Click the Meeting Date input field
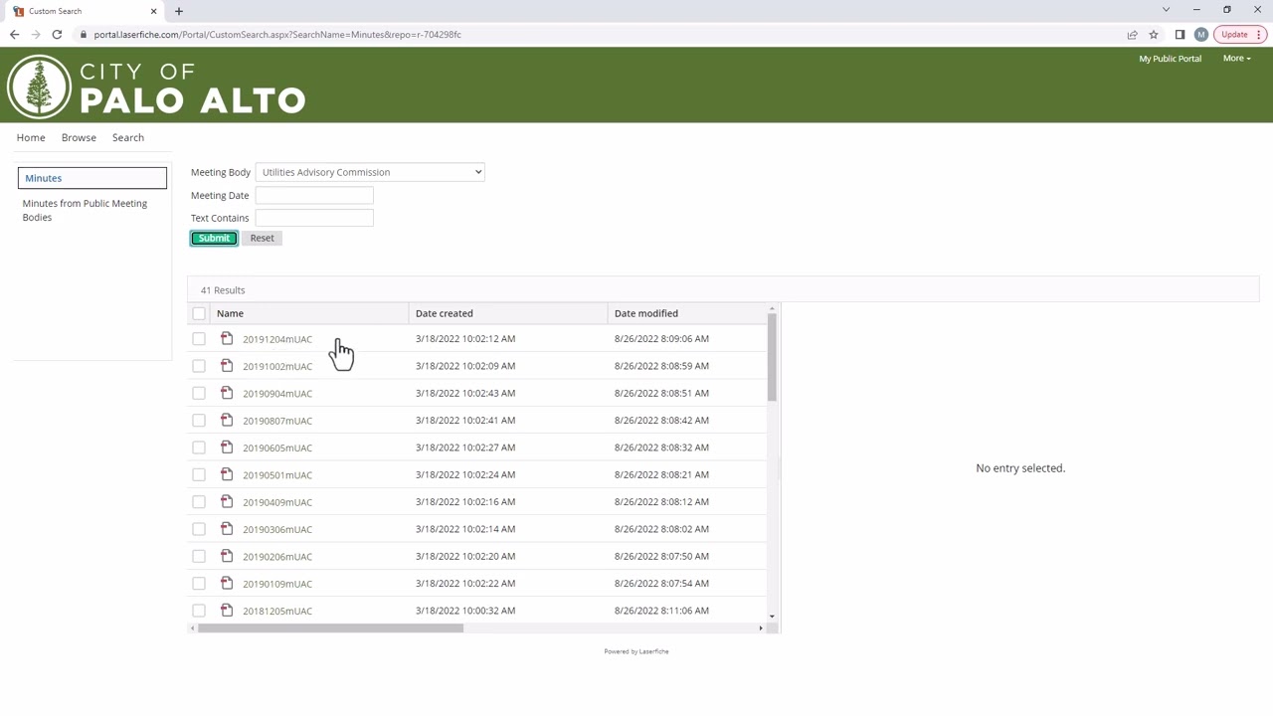 pyautogui.click(x=314, y=195)
